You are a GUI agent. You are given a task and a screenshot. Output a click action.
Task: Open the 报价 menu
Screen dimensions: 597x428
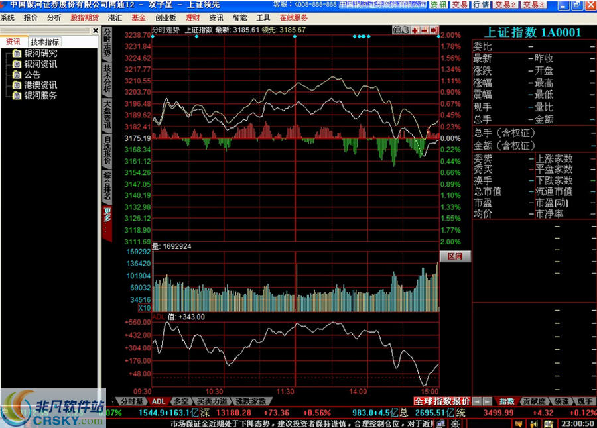coord(31,18)
